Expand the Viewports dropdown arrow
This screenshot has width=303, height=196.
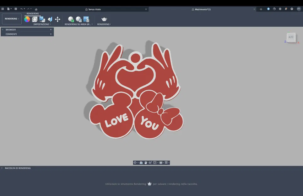pos(169,163)
